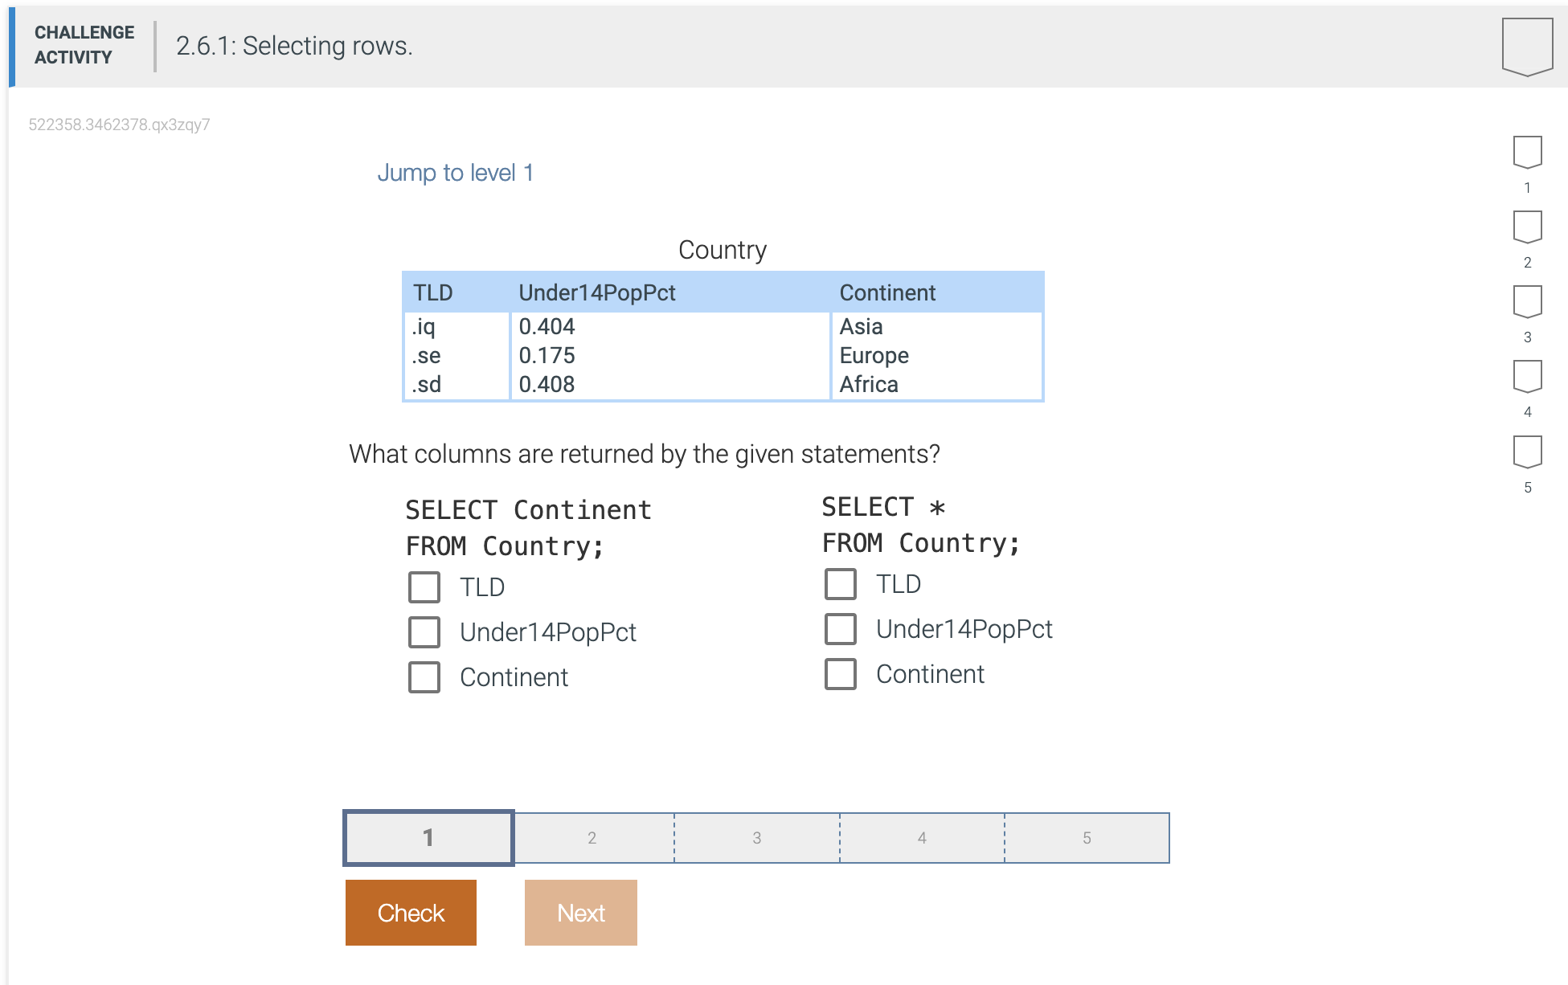Click the Check button
The height and width of the screenshot is (985, 1568).
tap(410, 913)
